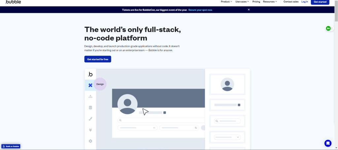The height and width of the screenshot is (150, 338).
Task: Click the Styles paintbrush icon in sidebar
Action: pyautogui.click(x=90, y=119)
